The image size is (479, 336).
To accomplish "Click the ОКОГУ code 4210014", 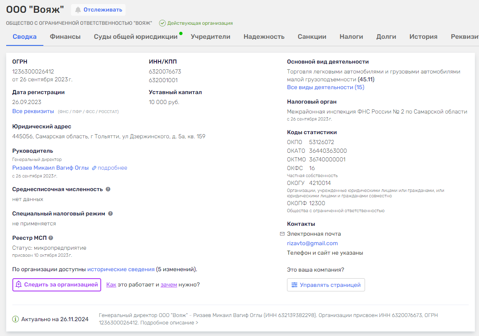I will pyautogui.click(x=320, y=183).
